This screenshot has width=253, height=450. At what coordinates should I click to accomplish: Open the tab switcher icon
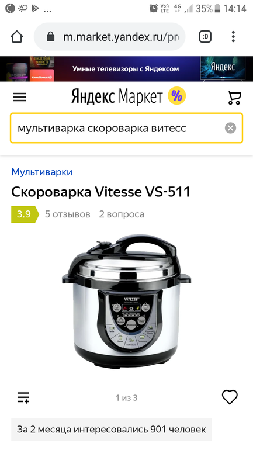pos(206,37)
